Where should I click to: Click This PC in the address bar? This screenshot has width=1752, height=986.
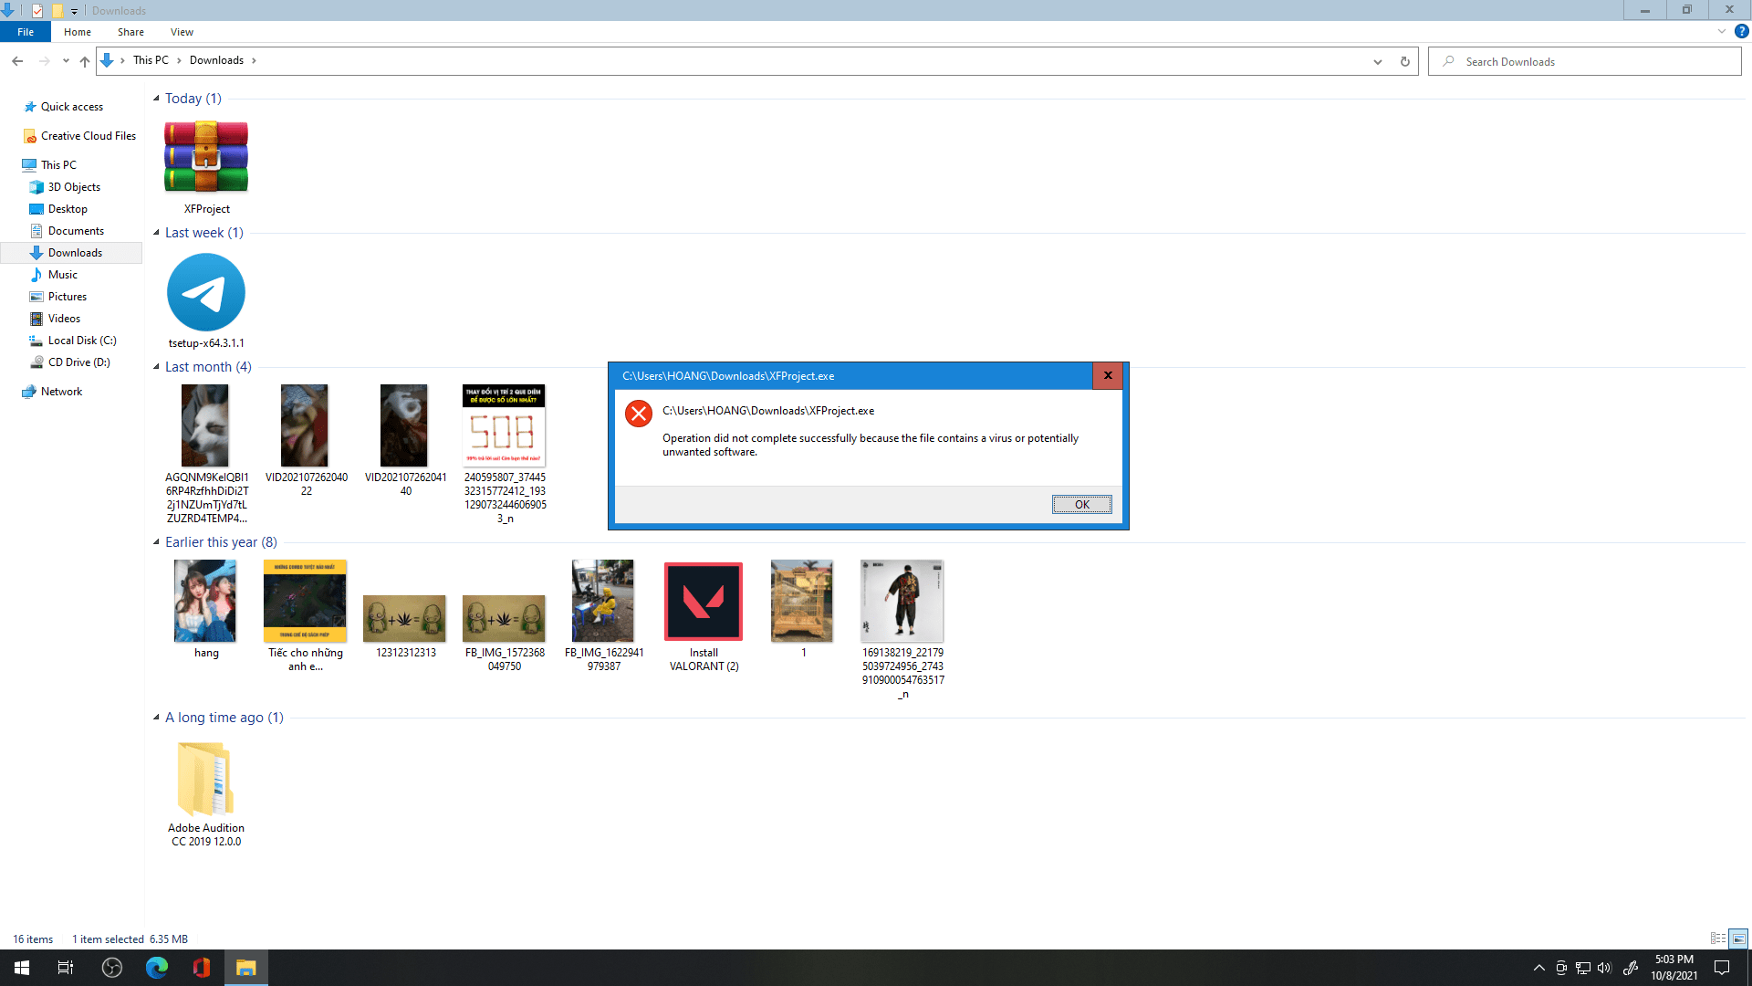[151, 60]
